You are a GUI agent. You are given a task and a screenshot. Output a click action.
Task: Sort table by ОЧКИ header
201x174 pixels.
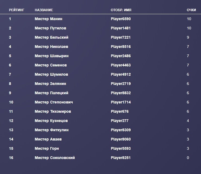(191, 10)
